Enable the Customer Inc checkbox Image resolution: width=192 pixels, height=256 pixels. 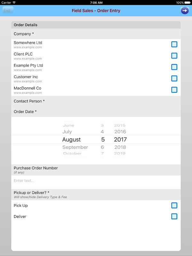[x=174, y=78]
